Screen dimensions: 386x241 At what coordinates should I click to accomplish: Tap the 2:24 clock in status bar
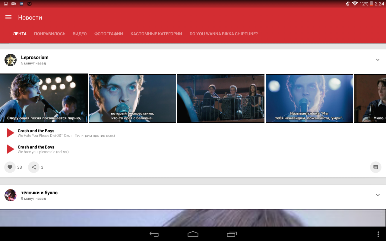(x=379, y=4)
